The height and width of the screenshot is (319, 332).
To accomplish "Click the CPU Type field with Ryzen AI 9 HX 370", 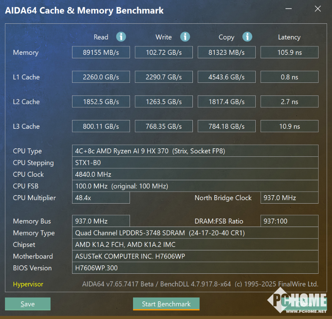I will [195, 151].
